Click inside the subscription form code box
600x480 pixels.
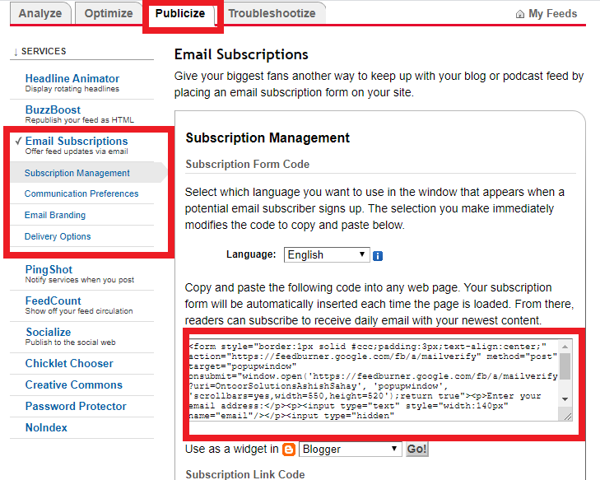tap(370, 380)
